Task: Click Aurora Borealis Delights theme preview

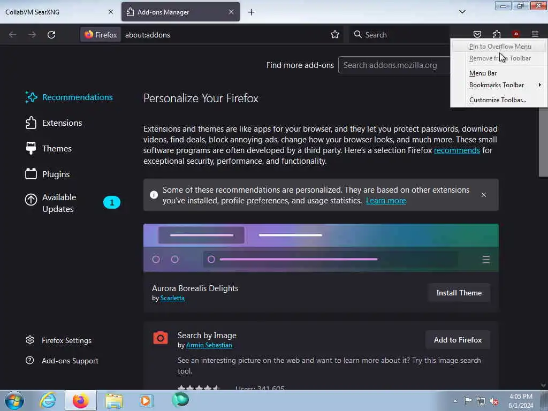Action: tap(321, 248)
